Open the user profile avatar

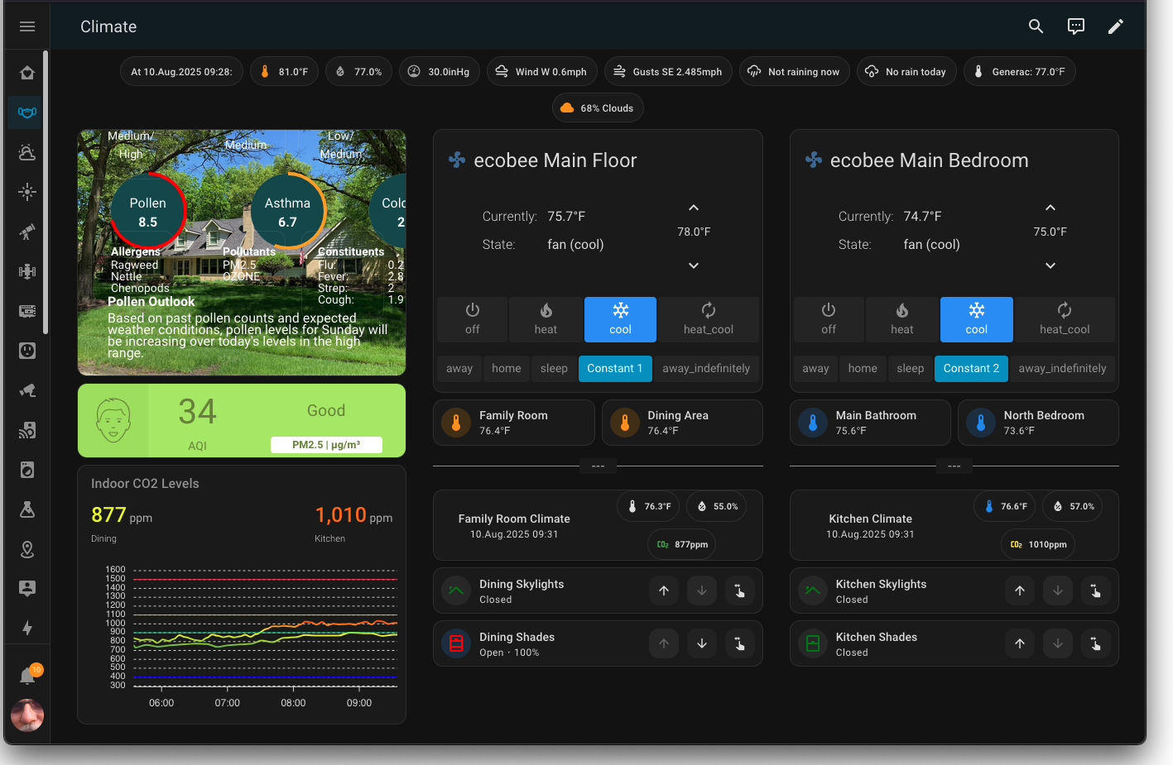27,715
